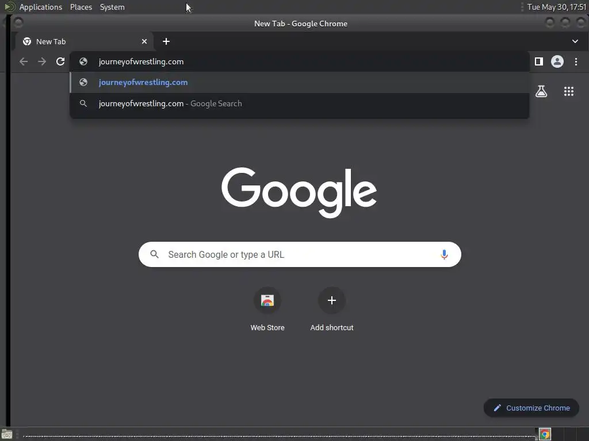Open the Web Store shortcut
589x441 pixels.
(x=267, y=310)
